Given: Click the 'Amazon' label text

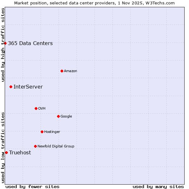Looking at the screenshot, I should [71, 71].
